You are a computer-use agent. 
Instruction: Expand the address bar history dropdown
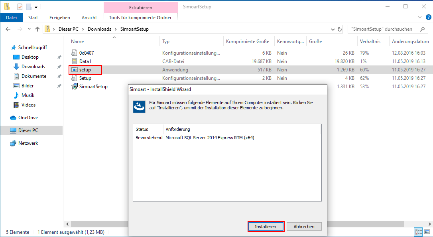pos(333,29)
